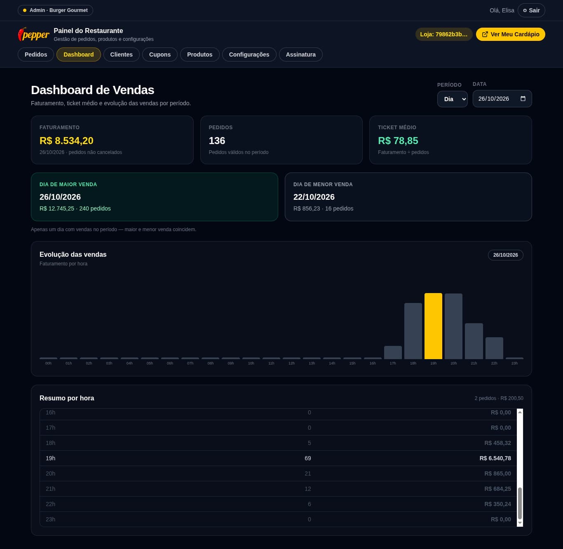Click the Faturamento card R$ 8.534,20
563x549 pixels.
tap(112, 140)
